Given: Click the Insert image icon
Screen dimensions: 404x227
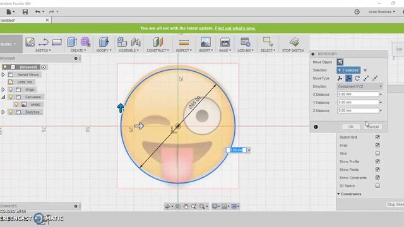Looking at the screenshot, I should tap(206, 42).
